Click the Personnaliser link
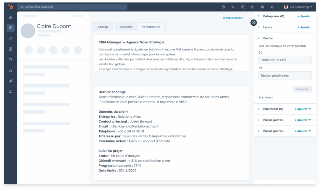The height and width of the screenshot is (190, 320). click(x=233, y=18)
